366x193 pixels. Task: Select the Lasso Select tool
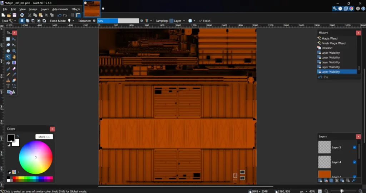tap(8, 45)
